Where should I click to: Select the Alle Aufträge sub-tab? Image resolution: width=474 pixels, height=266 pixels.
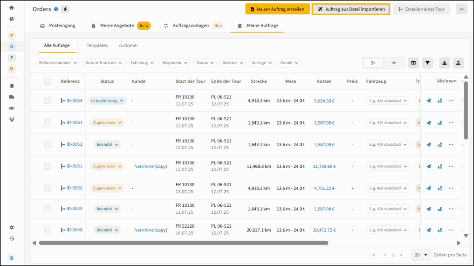point(56,45)
